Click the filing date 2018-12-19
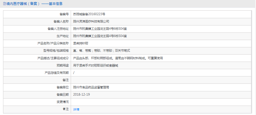Image resolution: width=256 pixels, height=115 pixels. 81,94
